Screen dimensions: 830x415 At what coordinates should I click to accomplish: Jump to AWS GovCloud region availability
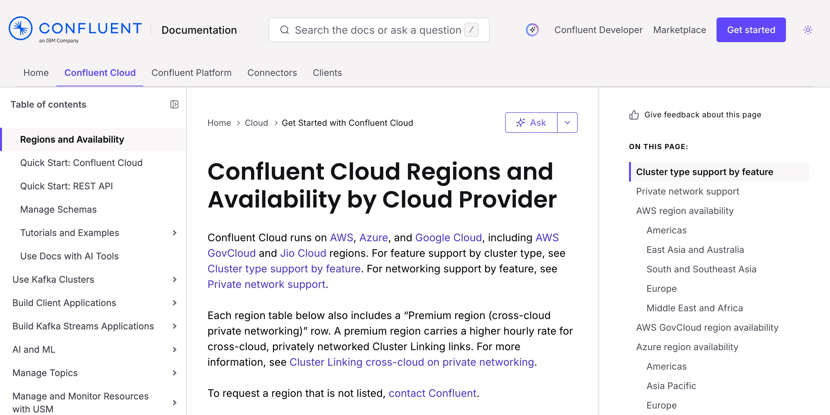pyautogui.click(x=707, y=327)
